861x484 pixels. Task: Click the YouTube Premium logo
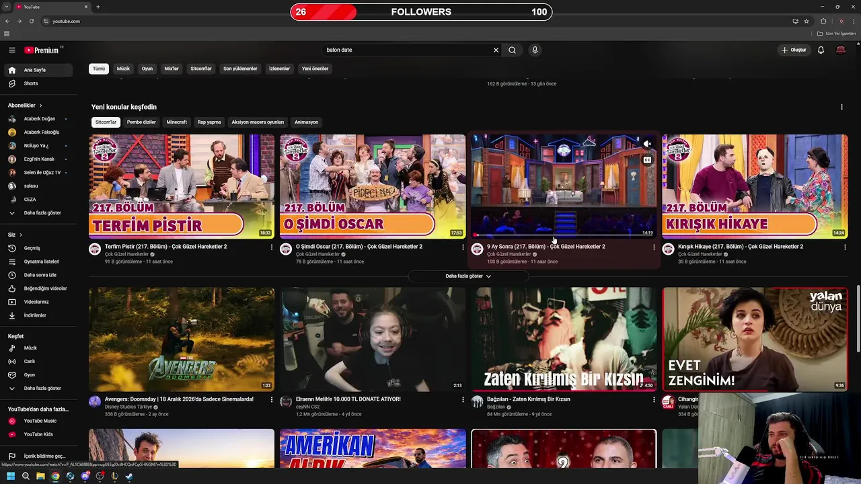(x=43, y=50)
